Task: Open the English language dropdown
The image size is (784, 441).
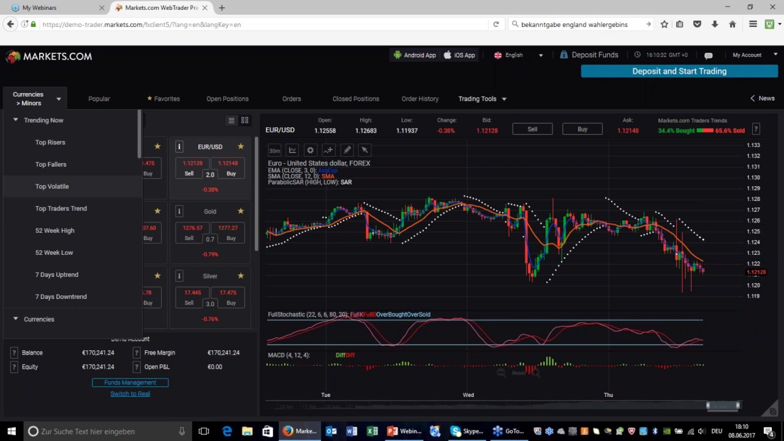Action: point(518,55)
